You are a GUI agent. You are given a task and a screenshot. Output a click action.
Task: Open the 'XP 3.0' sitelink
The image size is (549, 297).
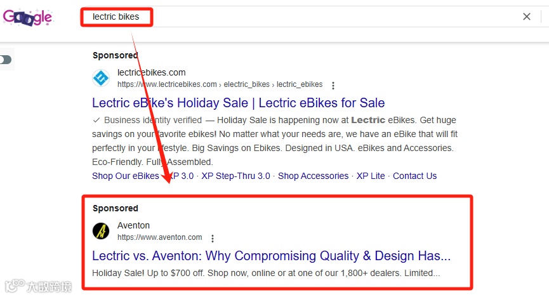click(181, 176)
